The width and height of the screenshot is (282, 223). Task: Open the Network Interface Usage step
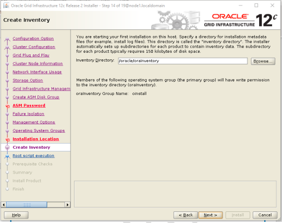coord(37,72)
